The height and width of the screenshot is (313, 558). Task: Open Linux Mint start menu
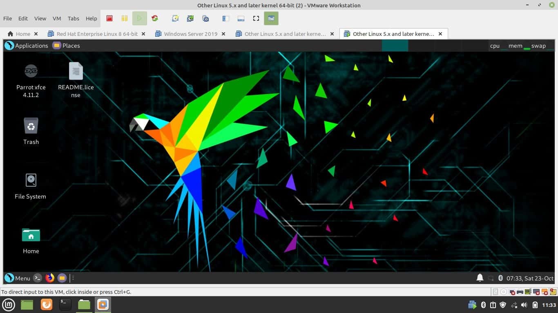9,304
